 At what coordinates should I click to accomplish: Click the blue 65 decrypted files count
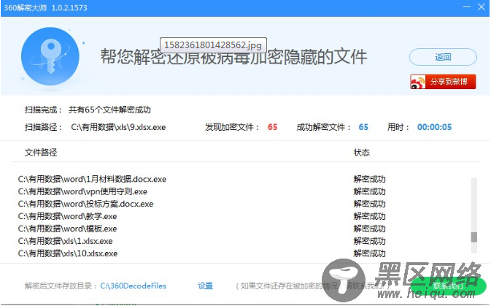point(363,127)
